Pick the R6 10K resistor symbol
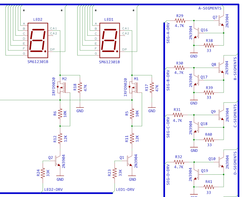The image size is (244, 197). tap(60, 114)
